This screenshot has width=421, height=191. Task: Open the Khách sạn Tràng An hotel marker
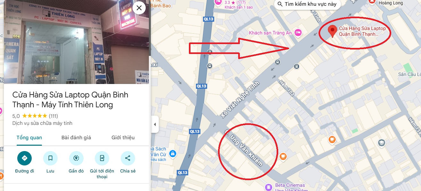[x=298, y=32]
